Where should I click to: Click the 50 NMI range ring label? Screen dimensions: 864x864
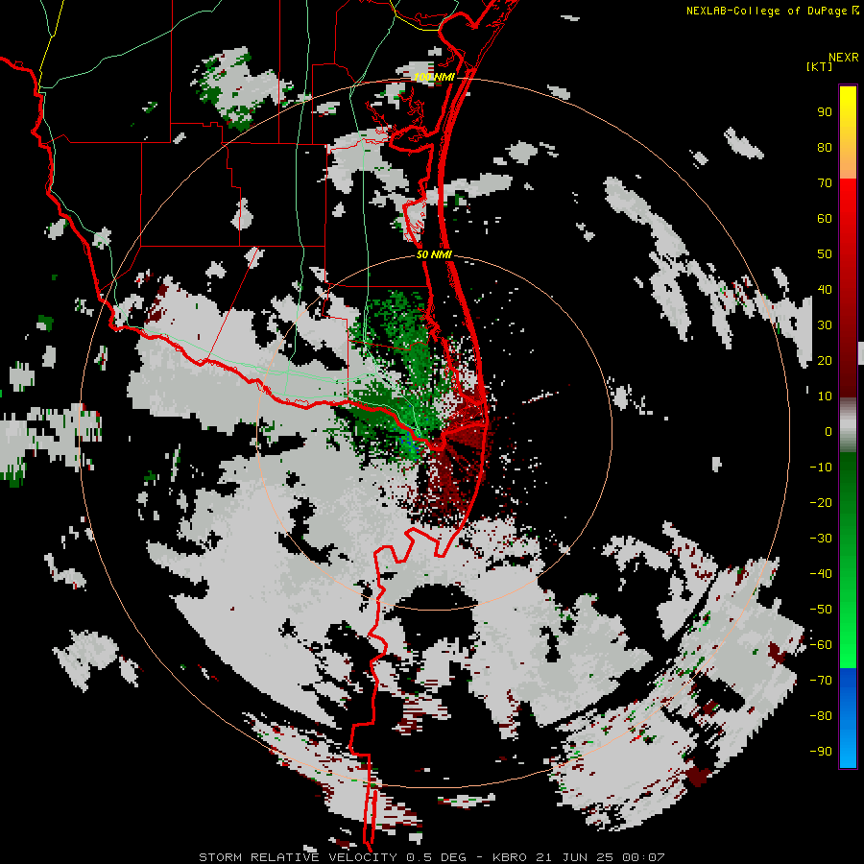(434, 254)
